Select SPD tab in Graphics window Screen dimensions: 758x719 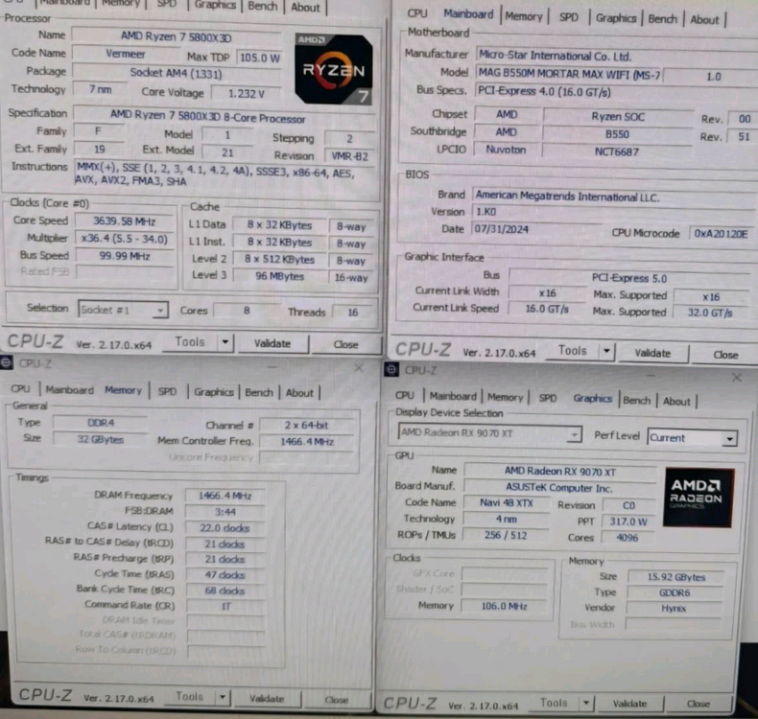coord(548,398)
